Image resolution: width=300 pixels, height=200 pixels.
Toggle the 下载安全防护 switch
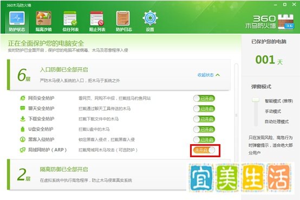[x=204, y=119]
